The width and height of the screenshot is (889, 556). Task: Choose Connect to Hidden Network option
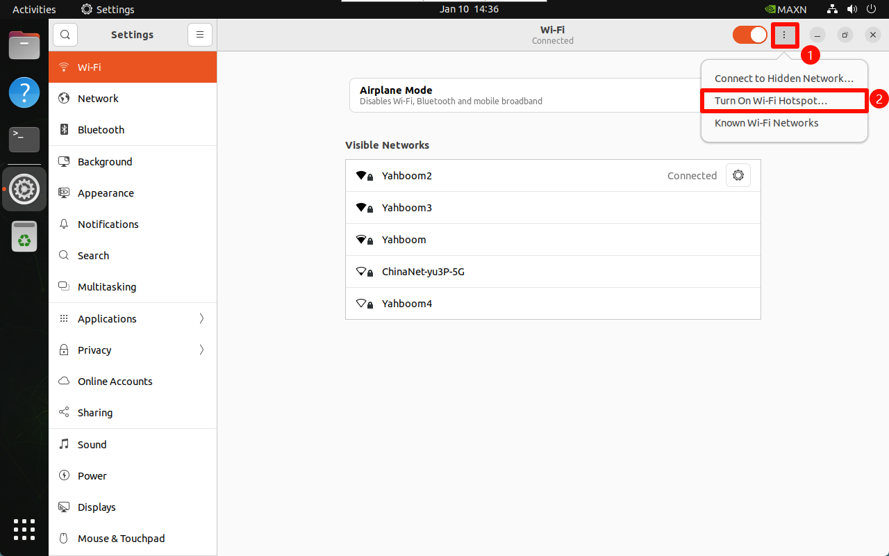[783, 79]
